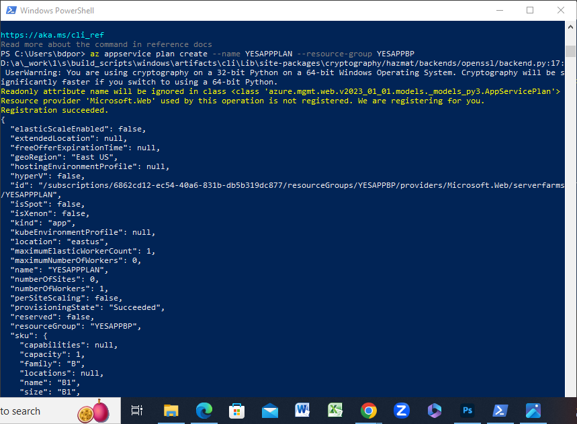Click the "geoRegion": "East US" line
Viewport: 577px width, 424px height.
[x=64, y=157]
